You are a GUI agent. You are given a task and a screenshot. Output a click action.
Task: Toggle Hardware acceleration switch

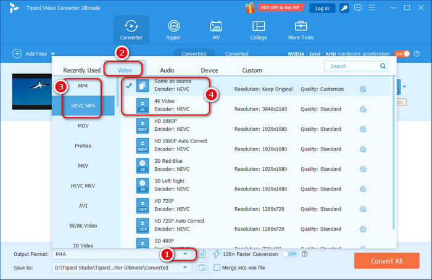pos(402,54)
